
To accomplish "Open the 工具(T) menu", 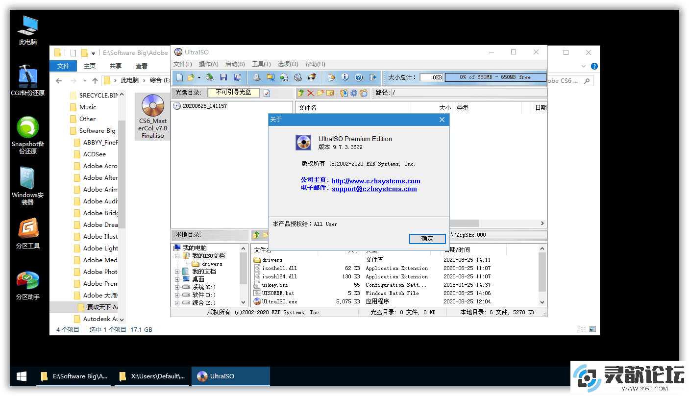I will 261,64.
